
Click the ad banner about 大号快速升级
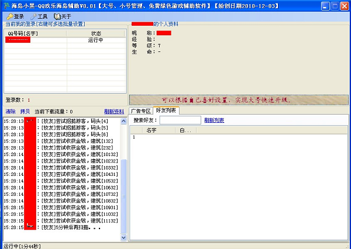[239, 100]
